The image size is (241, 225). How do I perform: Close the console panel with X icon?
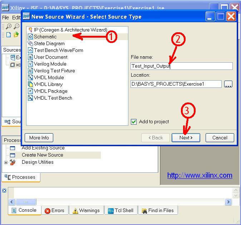[x=4, y=191]
